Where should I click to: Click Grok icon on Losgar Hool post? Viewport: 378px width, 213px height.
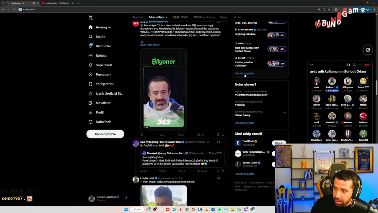coord(218,178)
